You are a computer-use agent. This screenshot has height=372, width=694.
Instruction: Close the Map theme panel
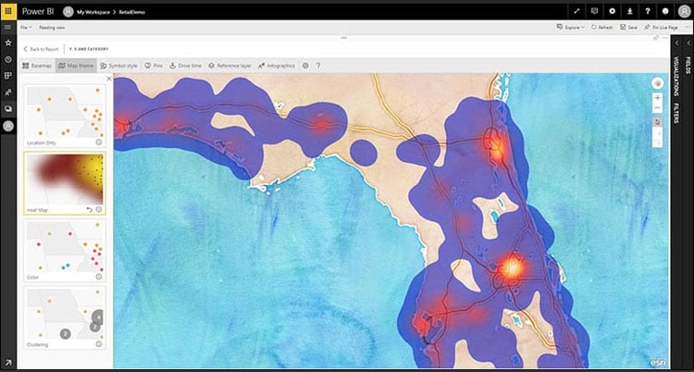109,79
